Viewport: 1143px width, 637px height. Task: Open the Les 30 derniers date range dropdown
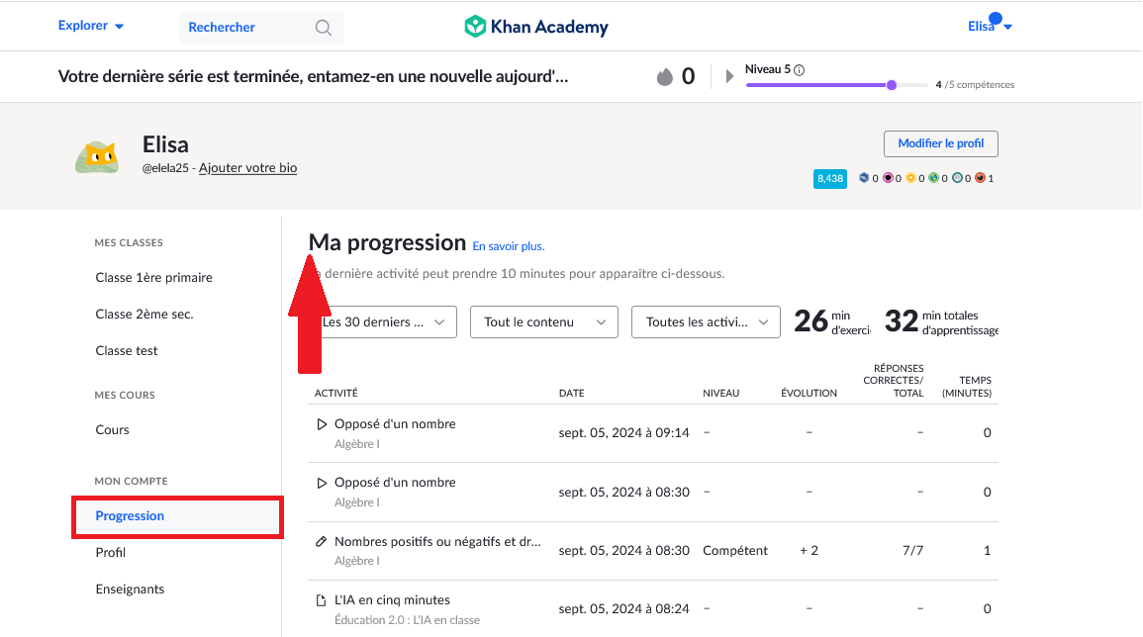pos(384,322)
